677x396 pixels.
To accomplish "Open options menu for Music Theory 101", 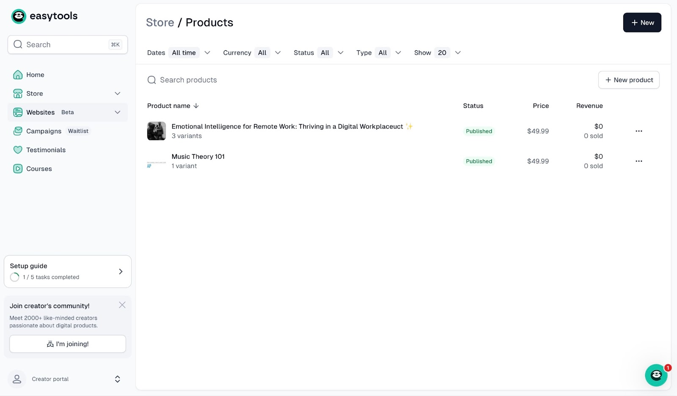I will (x=638, y=161).
